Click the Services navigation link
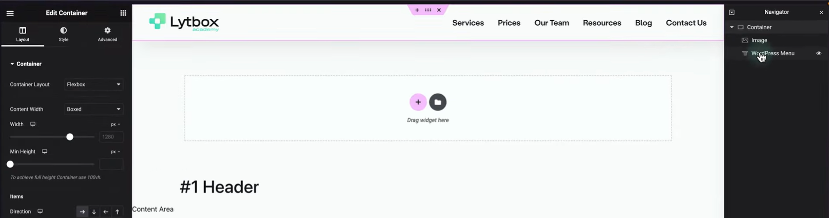This screenshot has height=218, width=829. click(x=468, y=23)
